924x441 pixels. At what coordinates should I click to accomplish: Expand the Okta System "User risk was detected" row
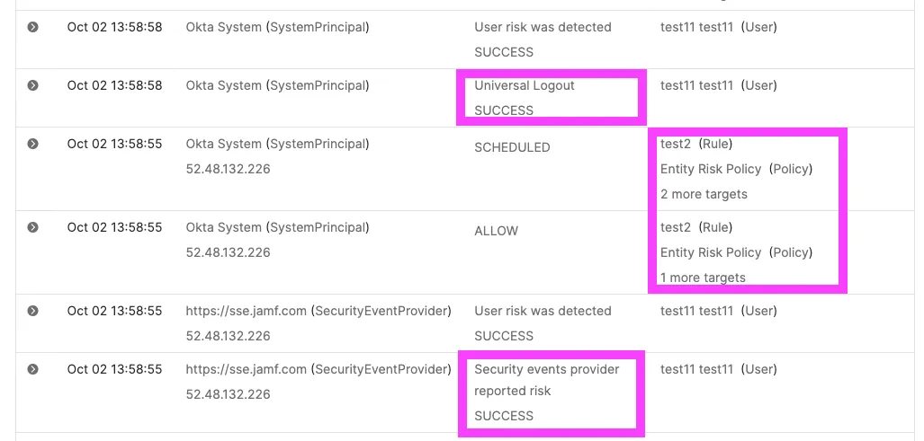pyautogui.click(x=33, y=27)
